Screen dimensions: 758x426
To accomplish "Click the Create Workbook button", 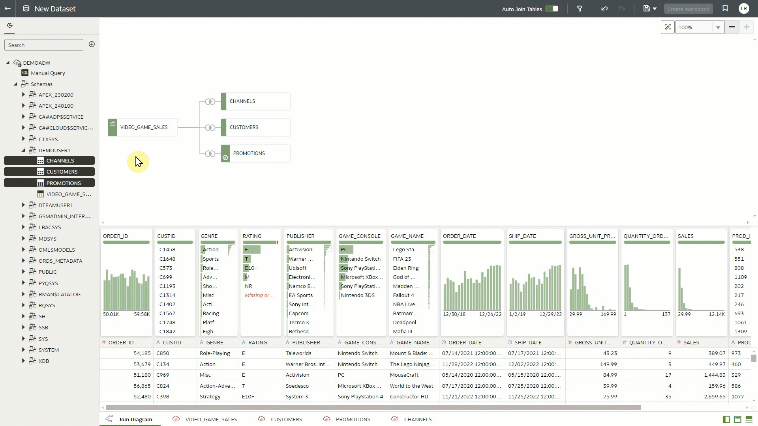I will tap(688, 9).
